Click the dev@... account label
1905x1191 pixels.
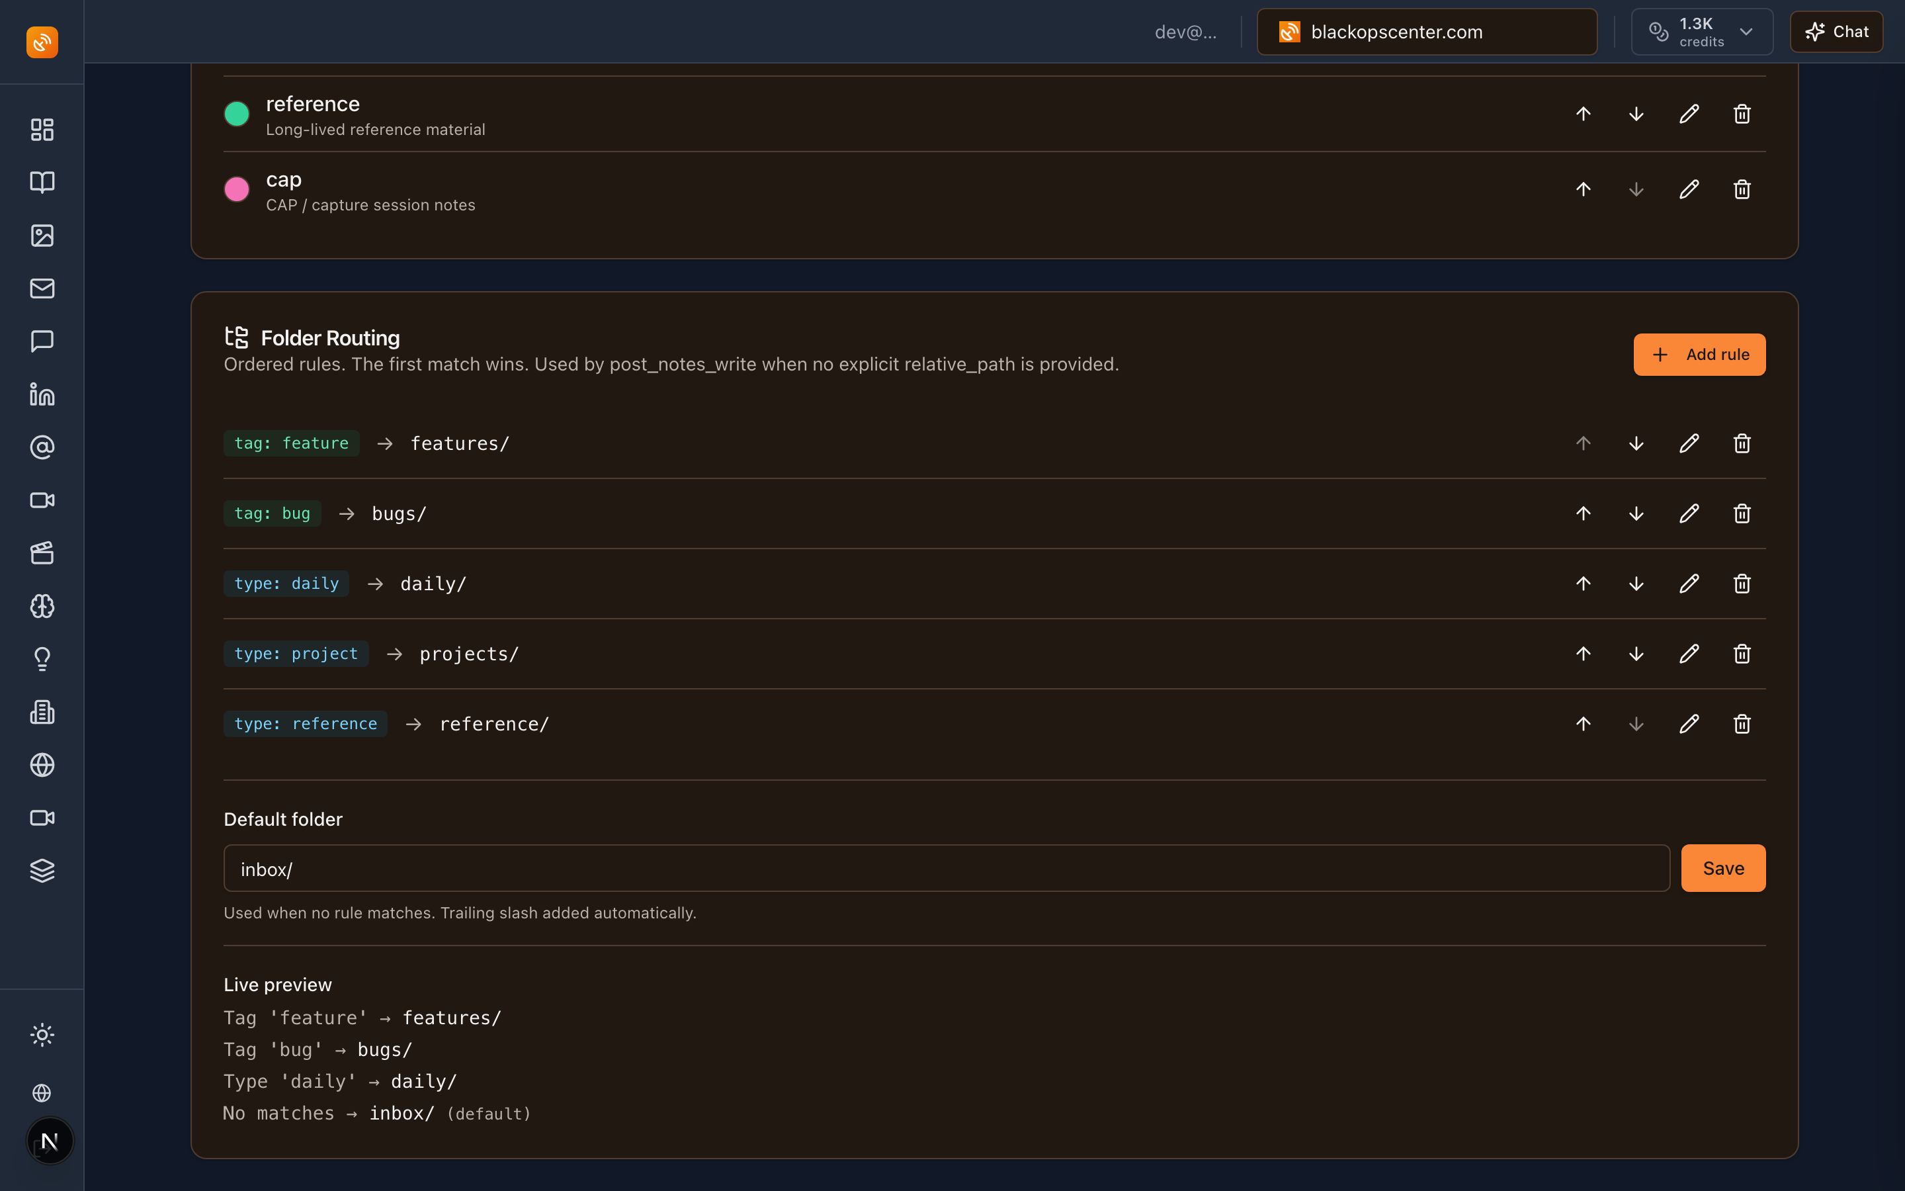[1185, 32]
